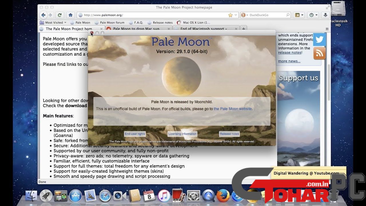Click the Support us banner image
The width and height of the screenshot is (366, 206).
tap(299, 118)
